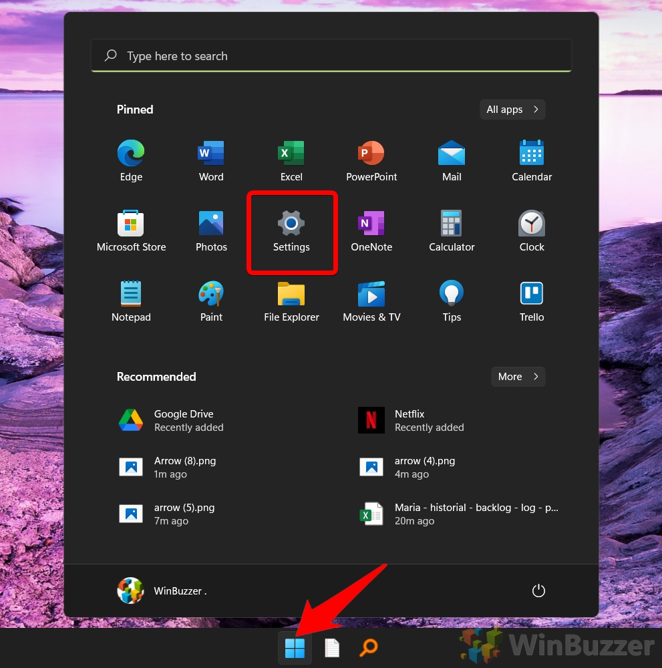Open the Mail app
Image resolution: width=662 pixels, height=668 pixels.
pyautogui.click(x=452, y=160)
